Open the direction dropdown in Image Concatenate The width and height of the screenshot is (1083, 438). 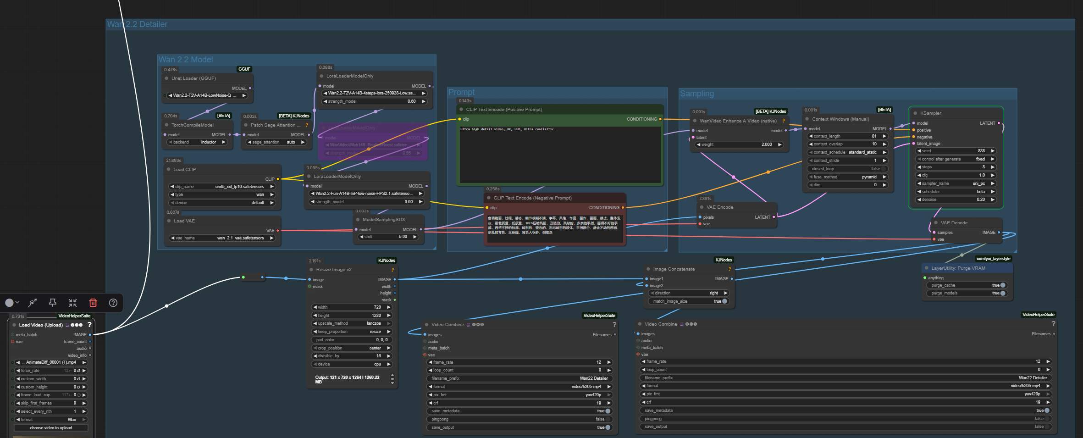(689, 293)
